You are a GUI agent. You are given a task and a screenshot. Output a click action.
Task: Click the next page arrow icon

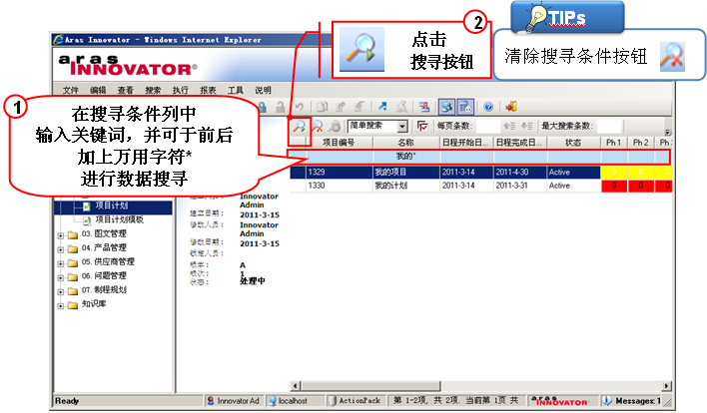click(527, 127)
